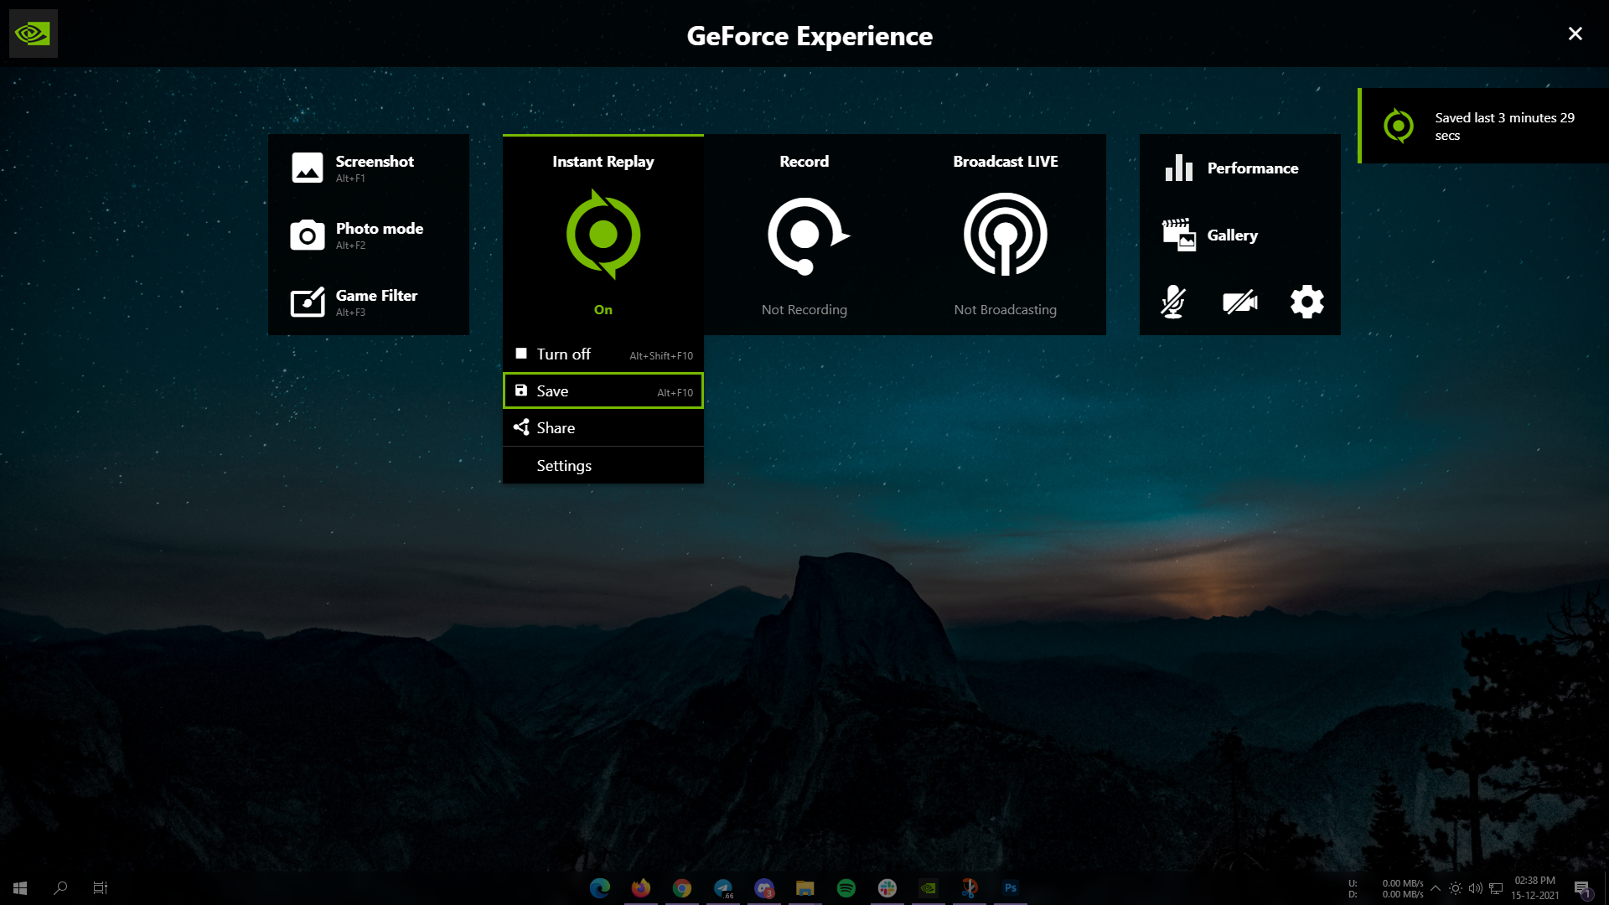This screenshot has width=1609, height=905.
Task: Turn off Instant Replay
Action: 563,354
